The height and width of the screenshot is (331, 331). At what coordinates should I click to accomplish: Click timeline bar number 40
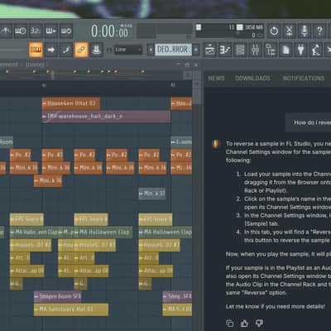coord(44,85)
